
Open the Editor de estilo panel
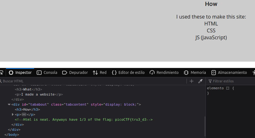(x=128, y=73)
